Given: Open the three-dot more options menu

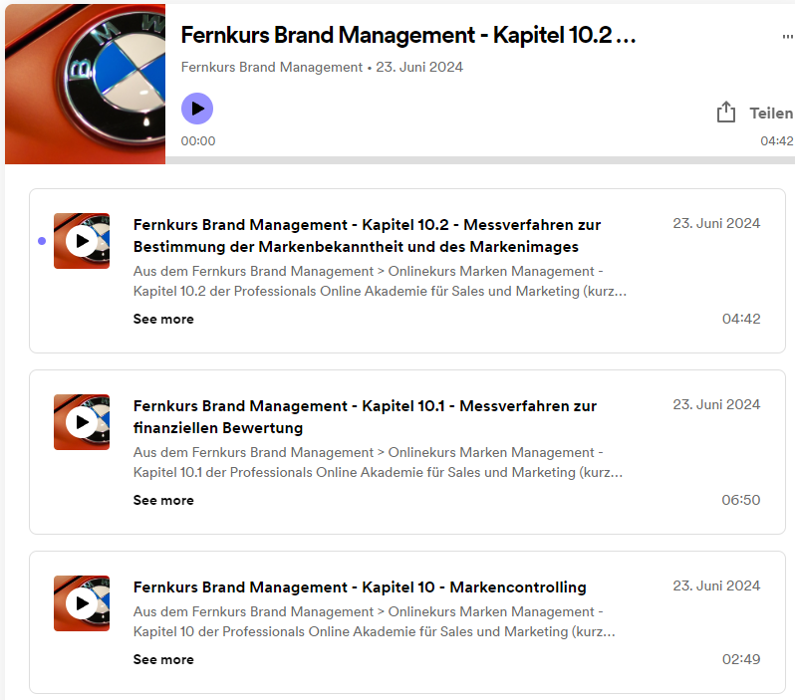Looking at the screenshot, I should 788,36.
